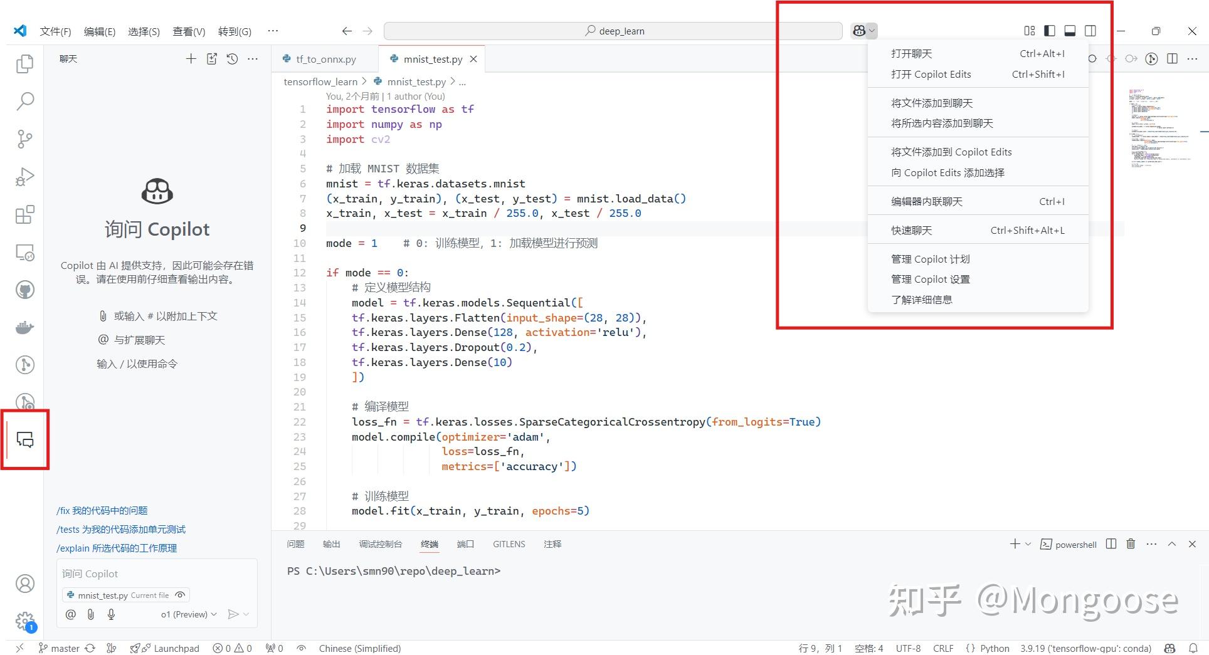The height and width of the screenshot is (655, 1209).
Task: Click the Copilot icon in title bar
Action: click(859, 31)
